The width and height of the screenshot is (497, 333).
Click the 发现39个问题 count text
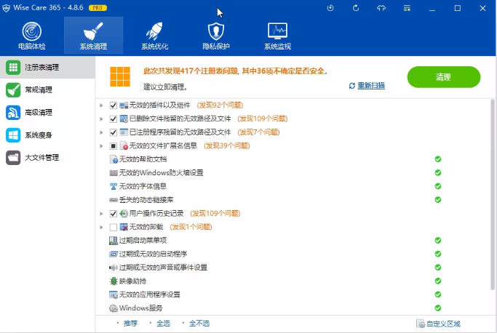[x=226, y=145]
